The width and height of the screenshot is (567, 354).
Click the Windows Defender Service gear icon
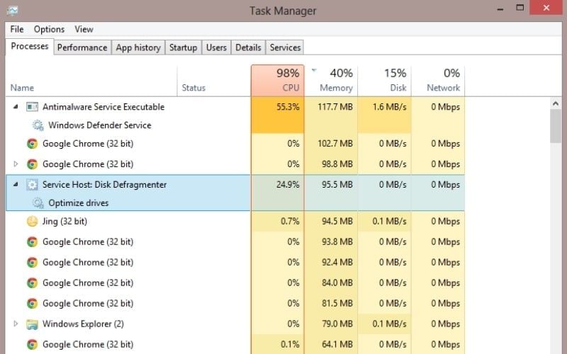pyautogui.click(x=38, y=125)
